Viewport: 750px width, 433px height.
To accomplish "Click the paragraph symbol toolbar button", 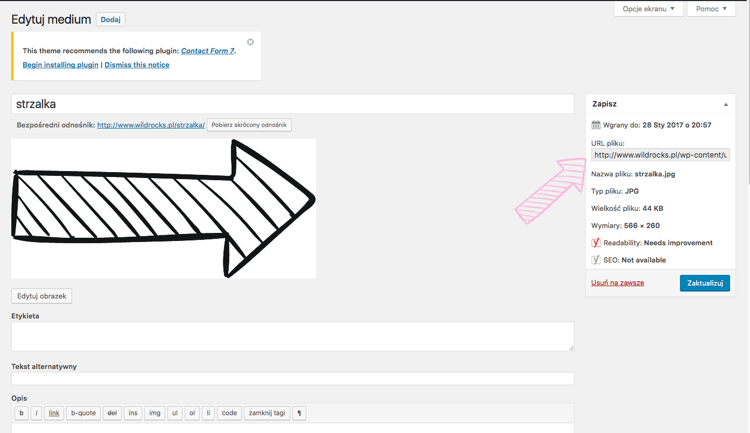I will [299, 413].
